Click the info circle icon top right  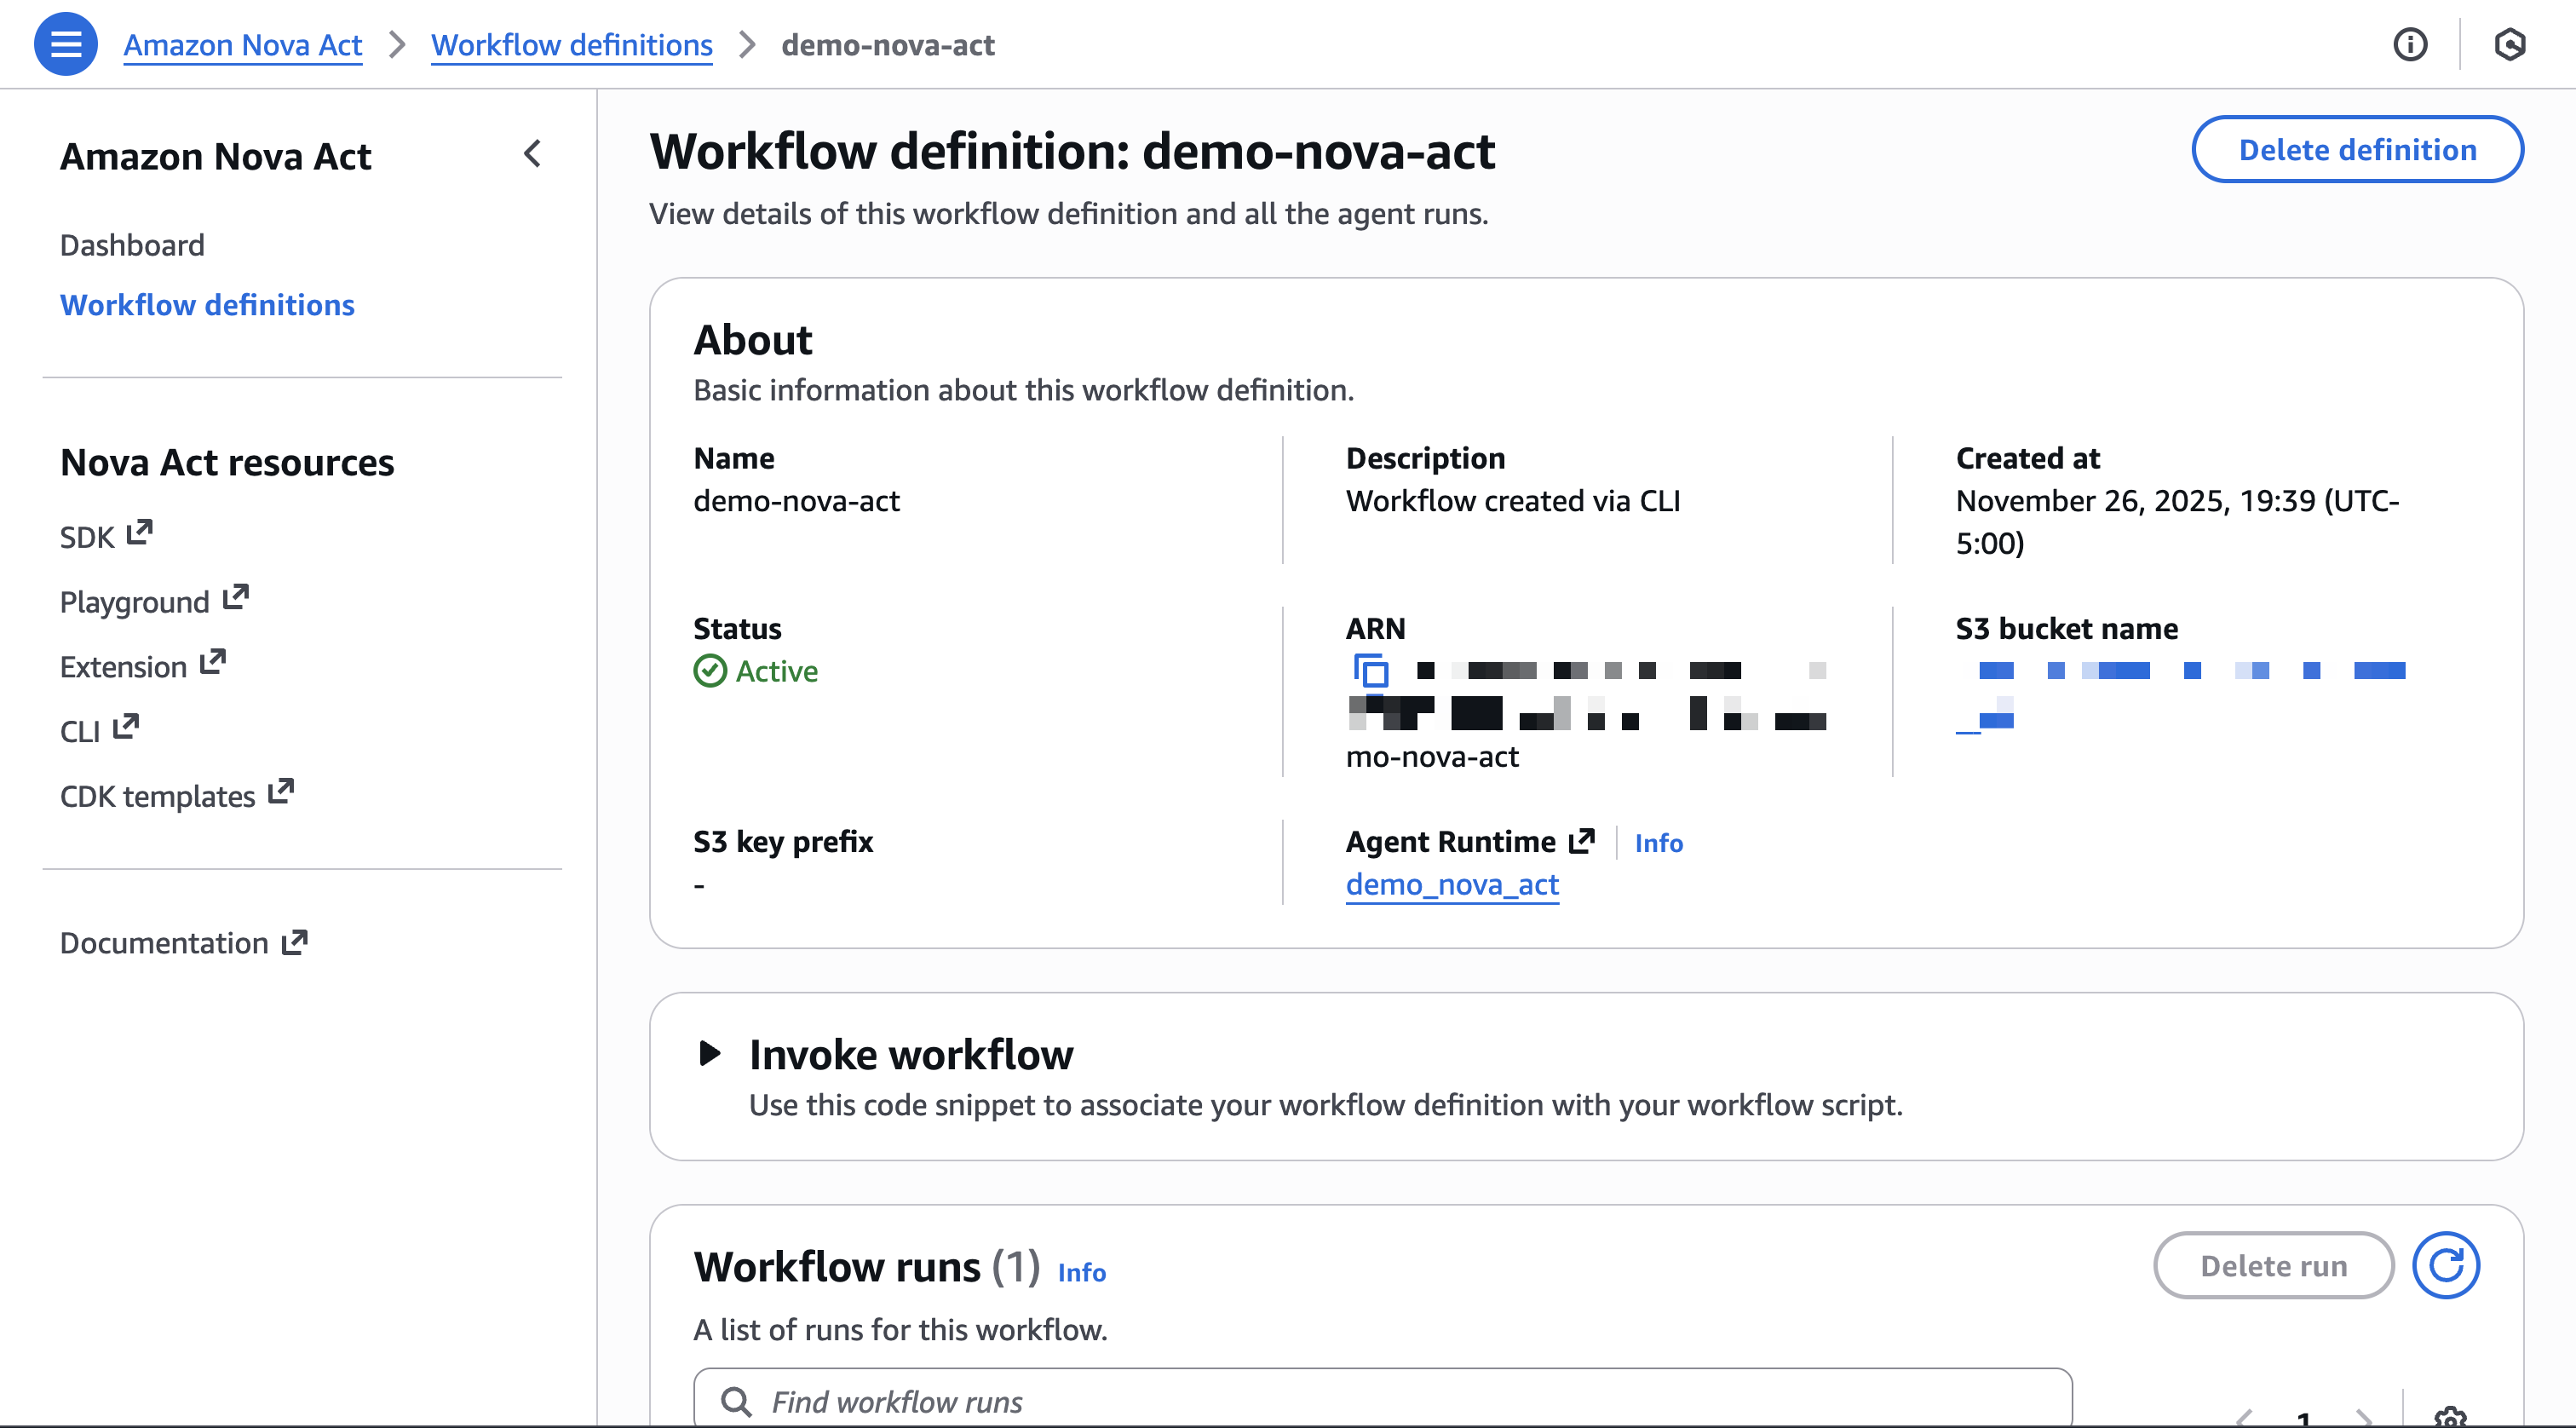pyautogui.click(x=2410, y=45)
